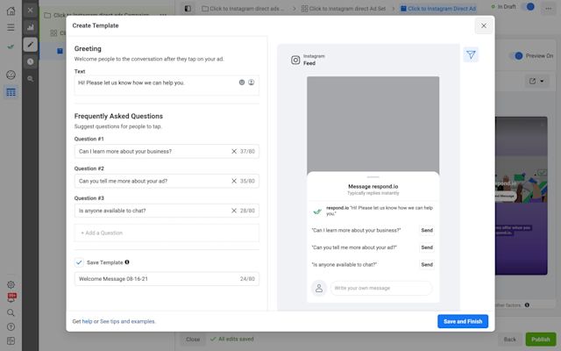Image resolution: width=561 pixels, height=351 pixels.
Task: Send "Is anyone available to chat?"
Action: tap(427, 265)
